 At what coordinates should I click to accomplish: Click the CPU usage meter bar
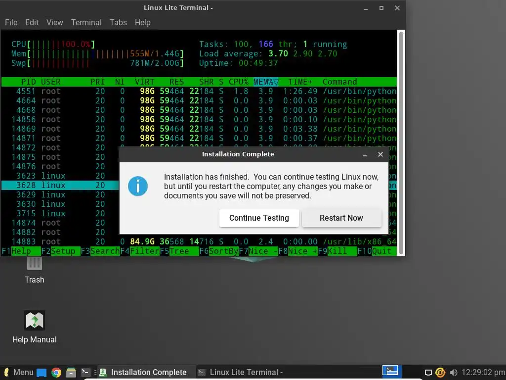(x=53, y=44)
